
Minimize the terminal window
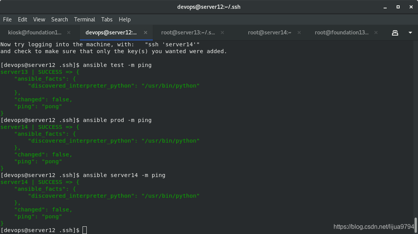(385, 7)
